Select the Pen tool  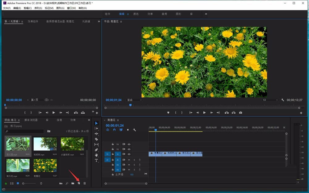coord(96,150)
